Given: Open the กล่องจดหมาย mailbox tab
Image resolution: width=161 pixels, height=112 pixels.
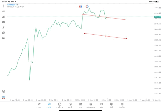Looking at the screenshot, I should (91, 105).
